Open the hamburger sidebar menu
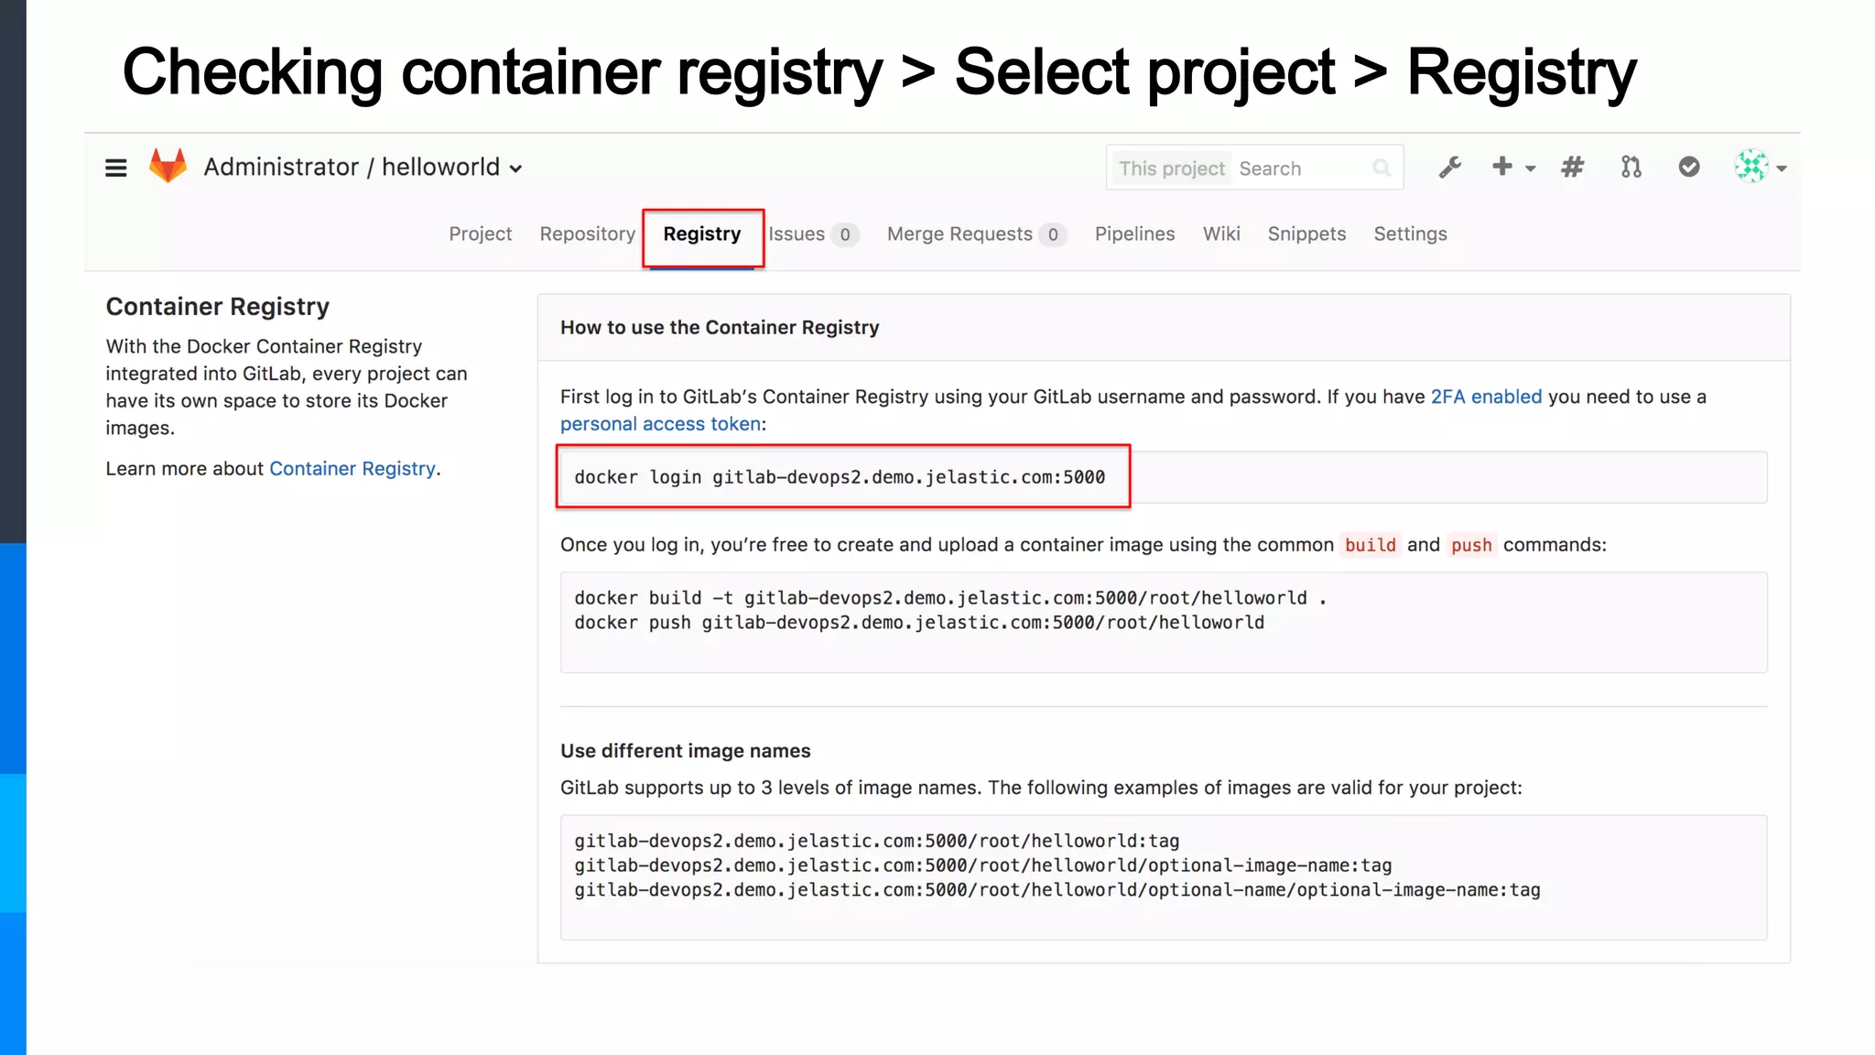The image size is (1875, 1055). click(x=115, y=169)
